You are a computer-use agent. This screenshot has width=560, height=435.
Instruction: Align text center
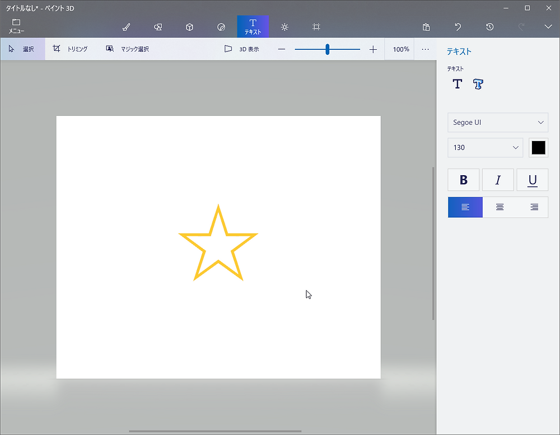[500, 207]
